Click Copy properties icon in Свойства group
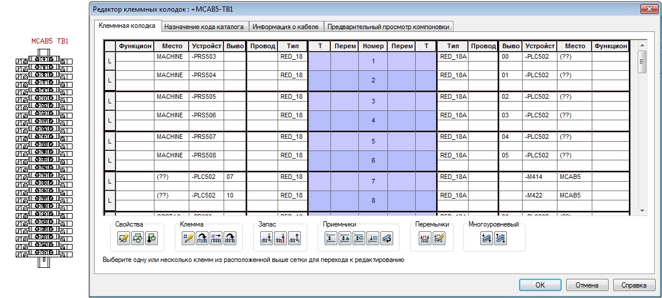Viewport: 662px width, 298px height. tap(137, 238)
